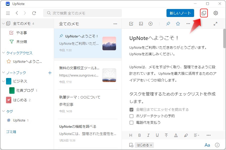The image size is (226, 150).
Task: Click the mountain thumbnail of welcome note
Action: coord(109,43)
